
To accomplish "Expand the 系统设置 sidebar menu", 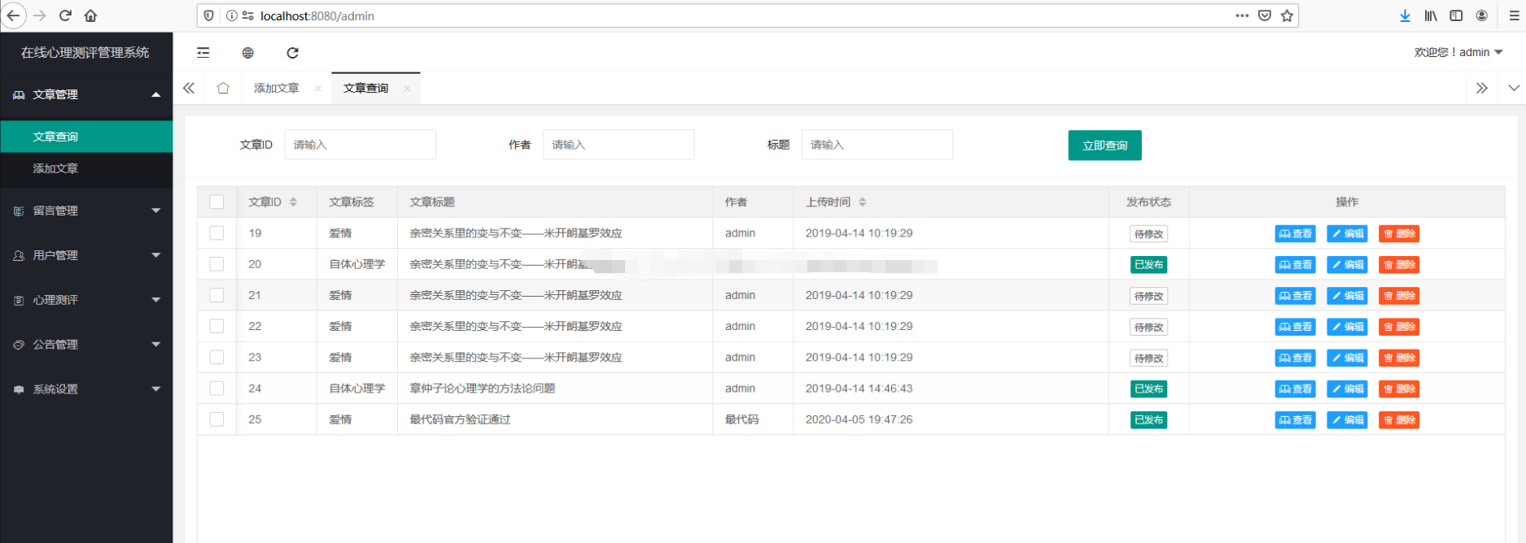I will [x=86, y=389].
